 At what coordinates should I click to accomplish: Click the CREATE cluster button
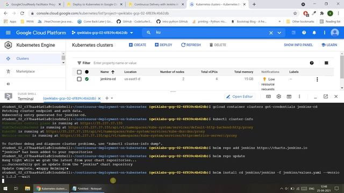point(138,45)
